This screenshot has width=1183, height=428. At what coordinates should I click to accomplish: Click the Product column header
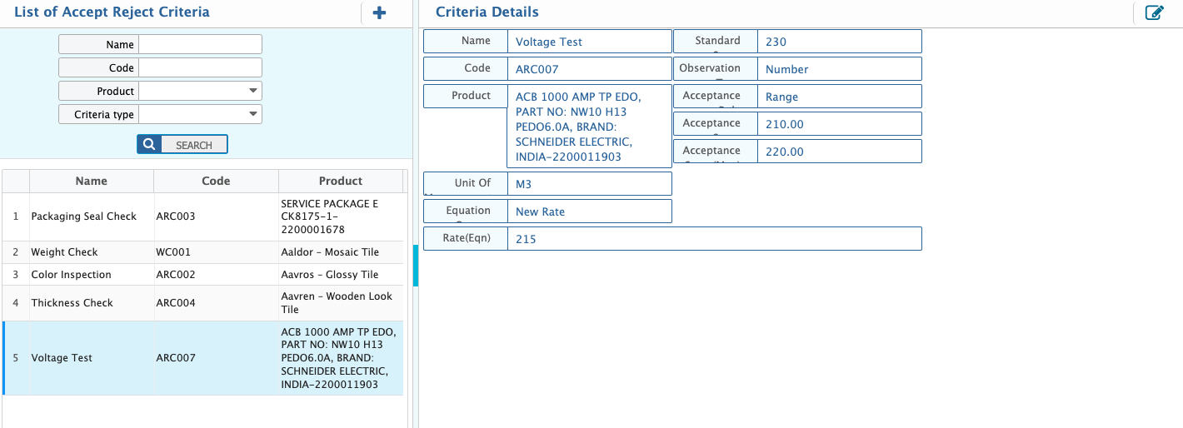(x=340, y=181)
